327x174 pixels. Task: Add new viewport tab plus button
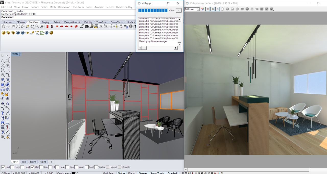(51, 162)
